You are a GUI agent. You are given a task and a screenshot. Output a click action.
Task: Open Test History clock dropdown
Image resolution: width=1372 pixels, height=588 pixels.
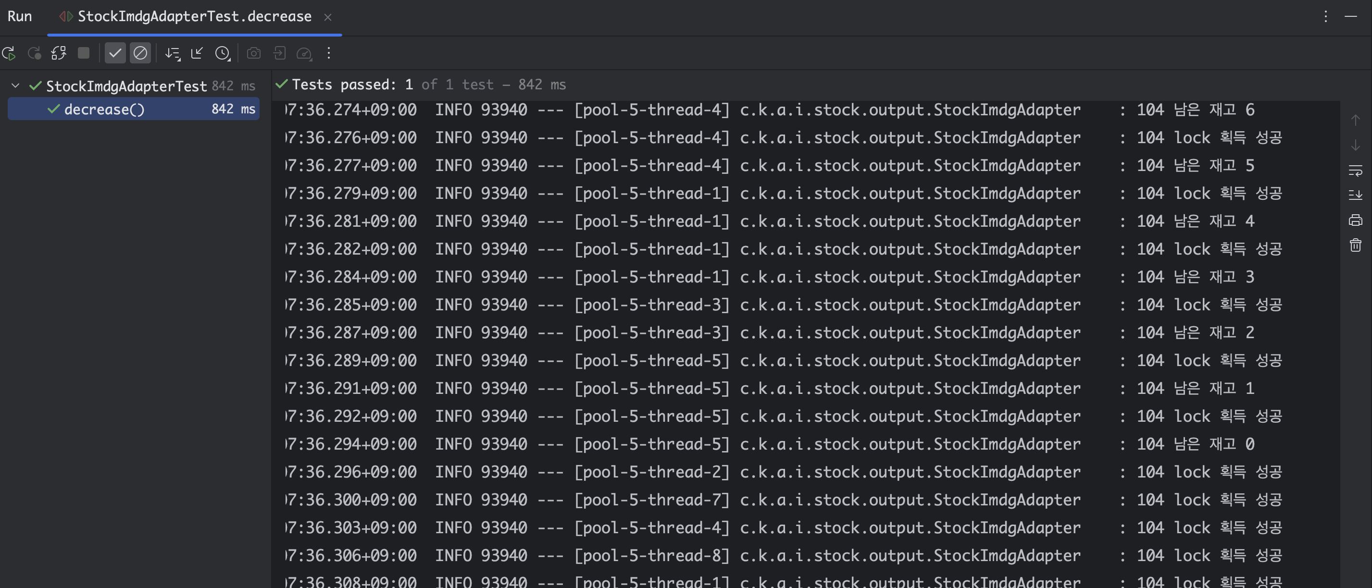(223, 53)
